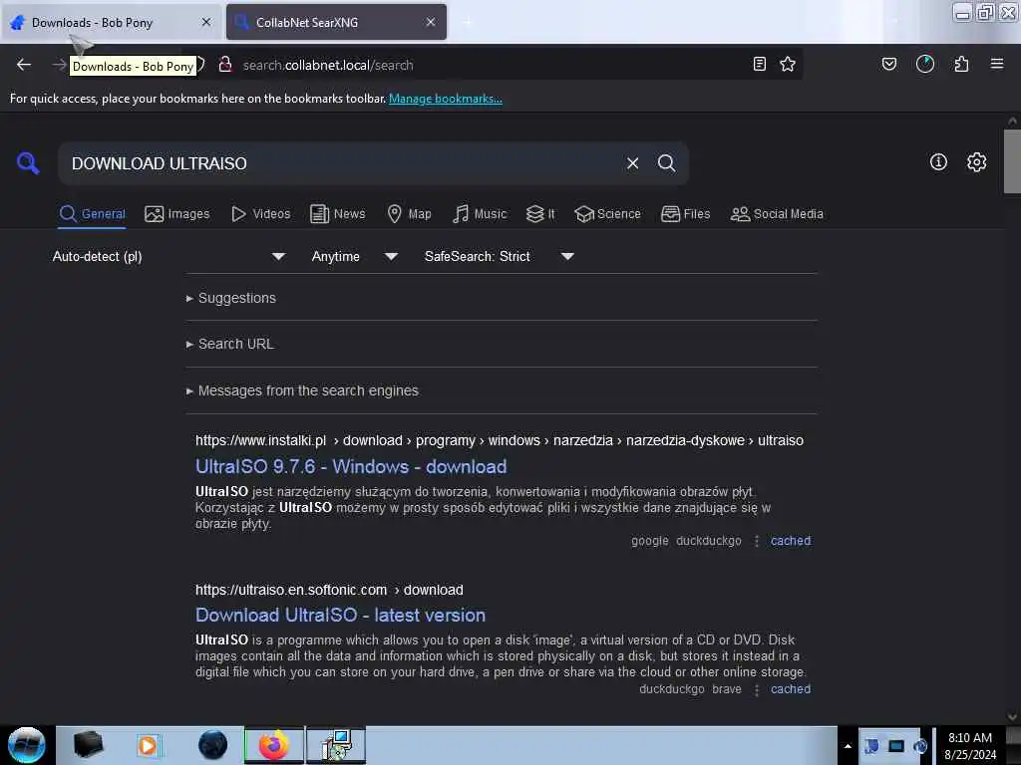Open Download UltraISO - latest version result
Screen dimensions: 1021x765
341,615
